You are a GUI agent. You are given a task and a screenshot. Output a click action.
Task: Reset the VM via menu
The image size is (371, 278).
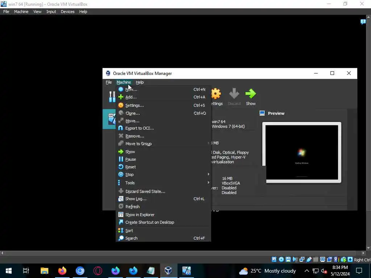163,167
